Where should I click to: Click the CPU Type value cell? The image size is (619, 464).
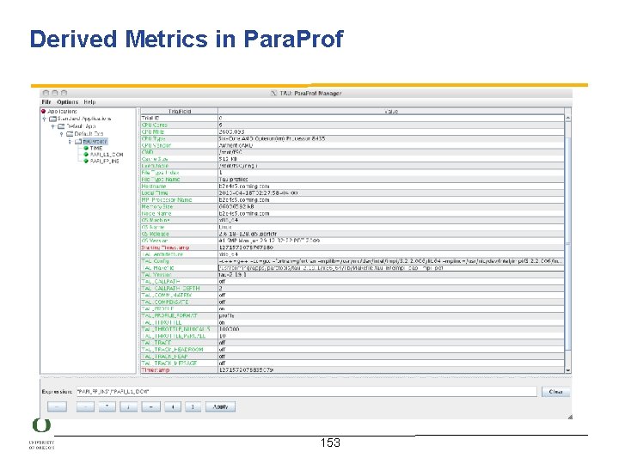click(391, 138)
